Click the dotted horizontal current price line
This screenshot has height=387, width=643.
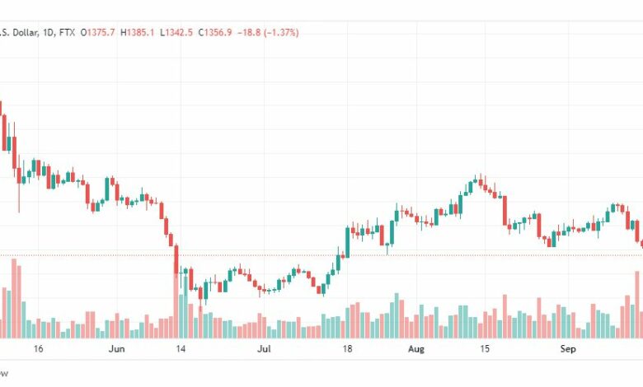321,255
